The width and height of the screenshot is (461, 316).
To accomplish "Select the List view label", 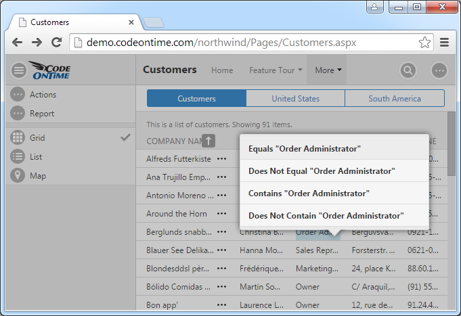I will [x=36, y=157].
